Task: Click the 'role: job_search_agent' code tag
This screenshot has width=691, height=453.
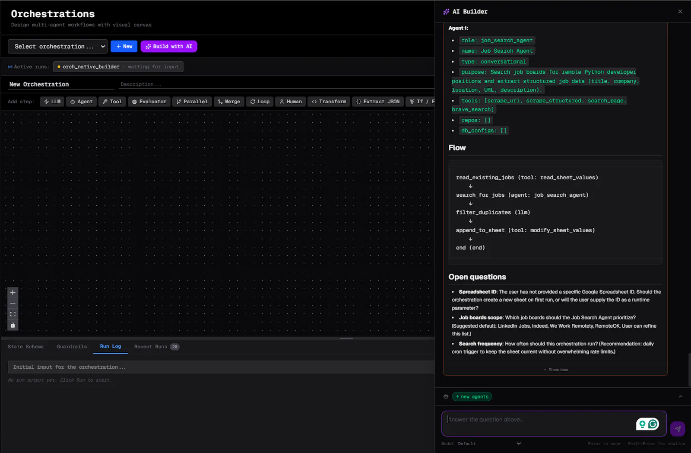Action: [x=497, y=40]
